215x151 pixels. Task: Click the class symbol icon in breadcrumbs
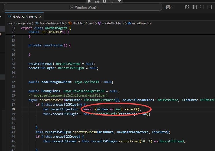pyautogui.click(x=70, y=23)
